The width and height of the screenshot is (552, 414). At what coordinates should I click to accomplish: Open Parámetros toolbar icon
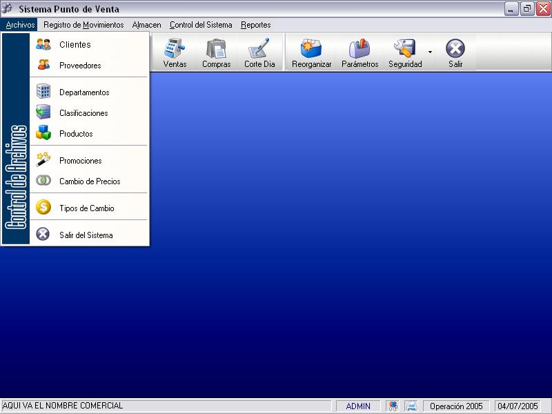point(359,53)
